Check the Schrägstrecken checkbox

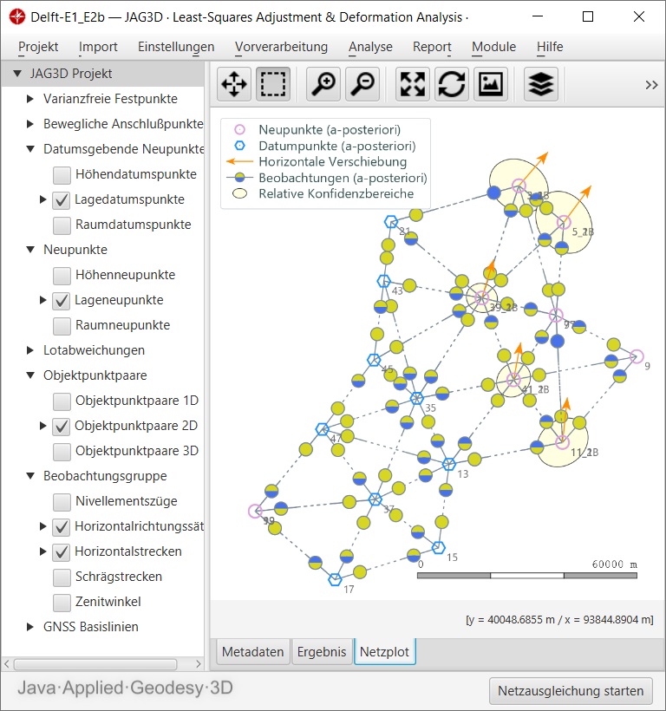62,577
